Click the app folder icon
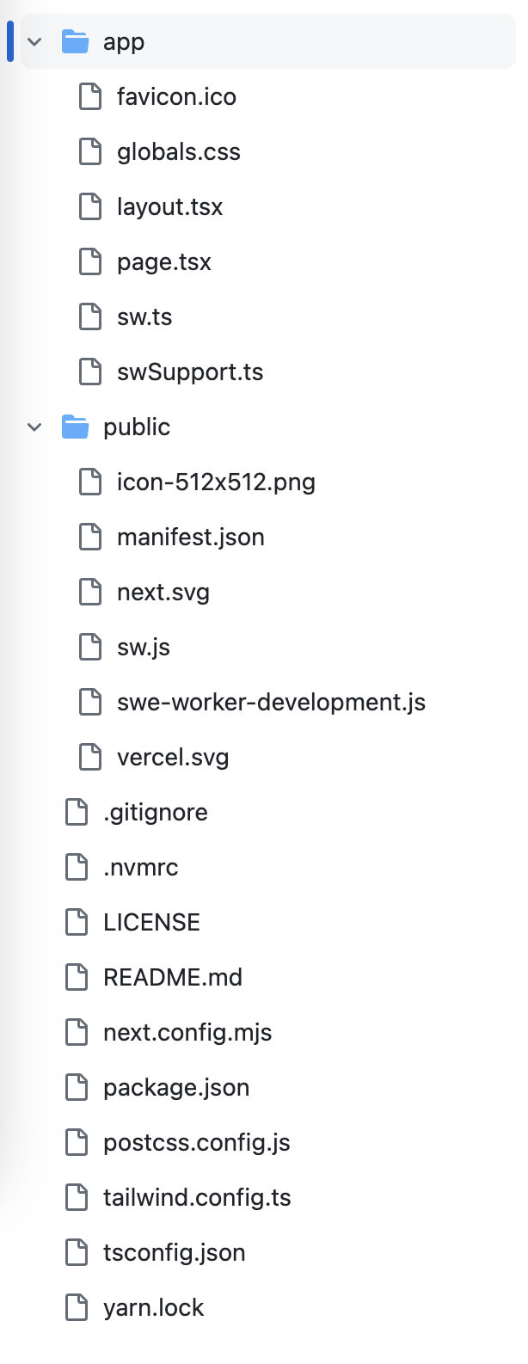The height and width of the screenshot is (1364, 528). 76,41
